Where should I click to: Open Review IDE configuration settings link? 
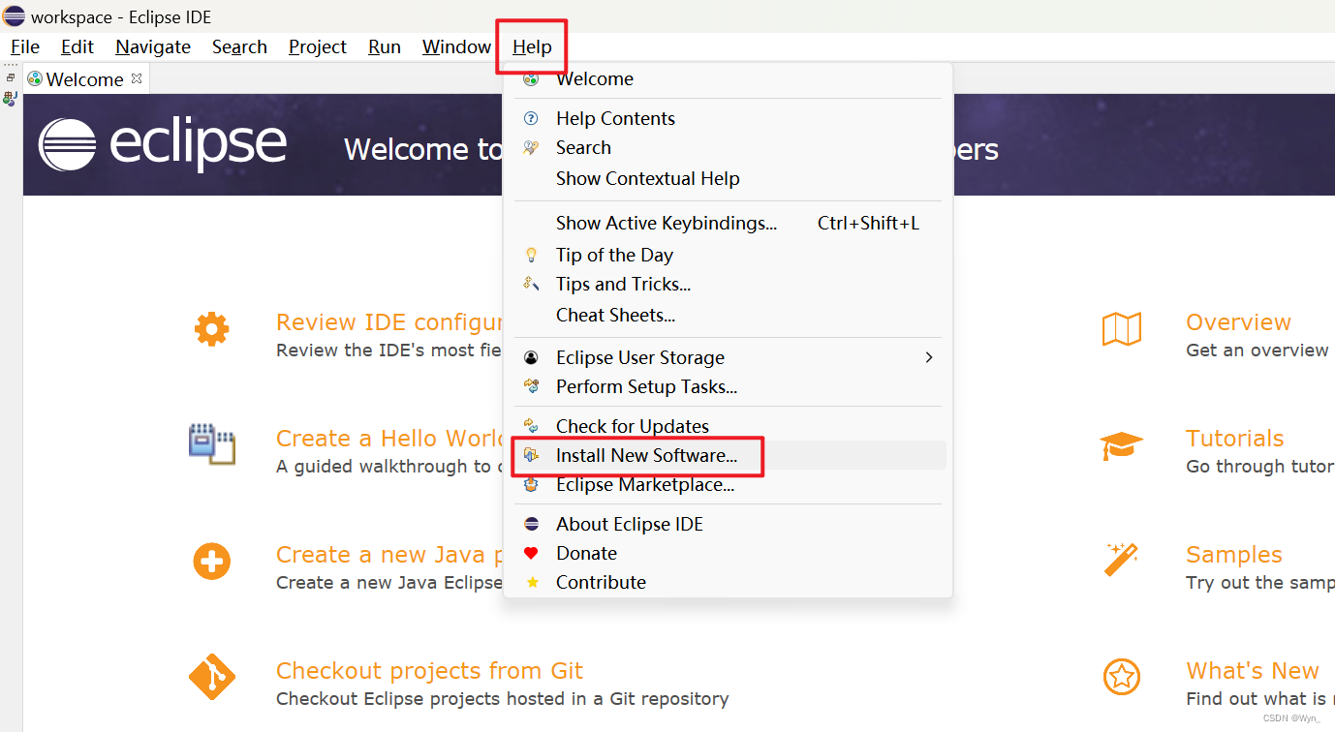click(388, 322)
